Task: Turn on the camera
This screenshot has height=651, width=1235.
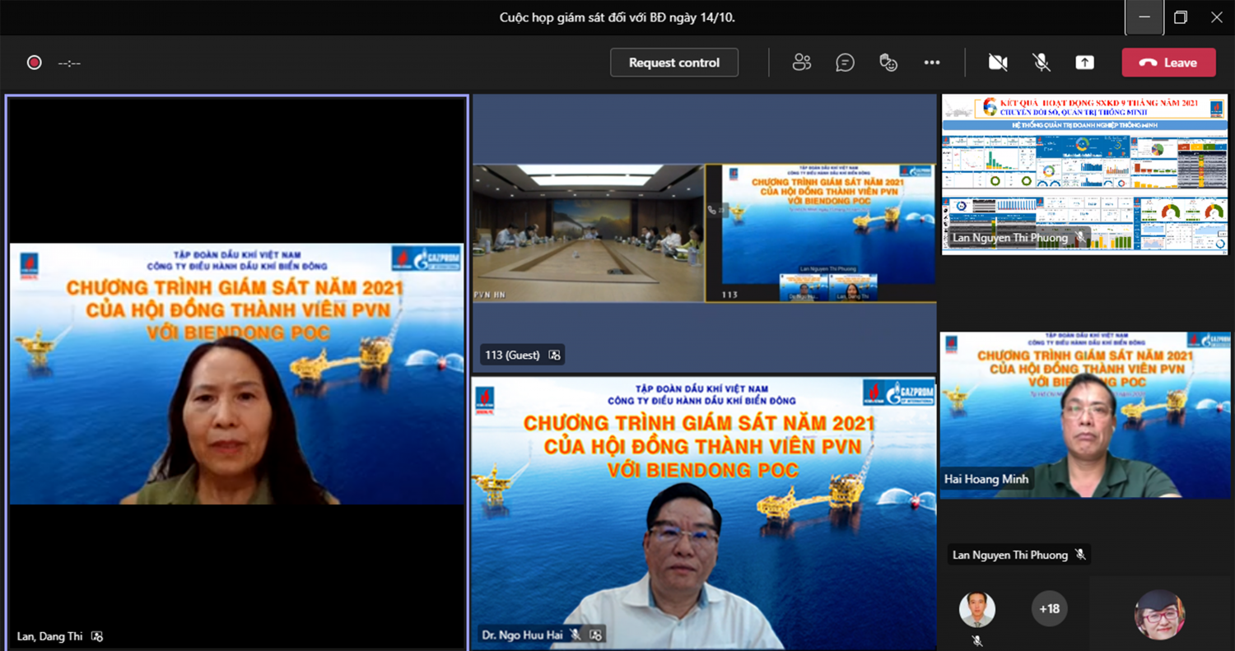Action: [x=998, y=63]
